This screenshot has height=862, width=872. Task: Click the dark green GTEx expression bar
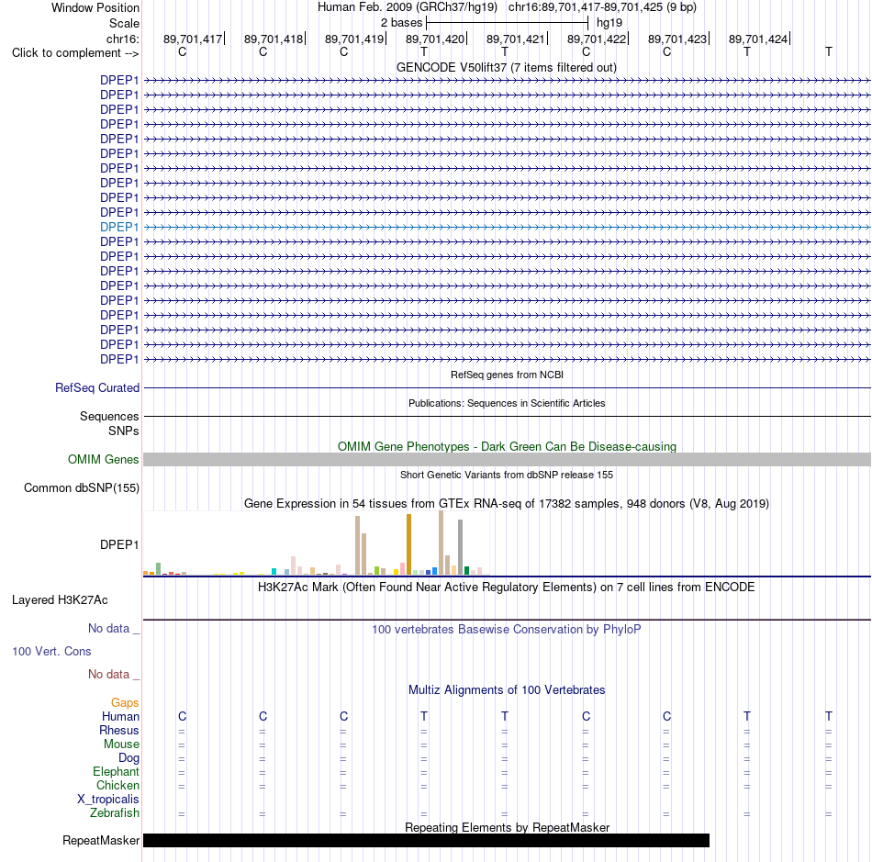coord(466,571)
